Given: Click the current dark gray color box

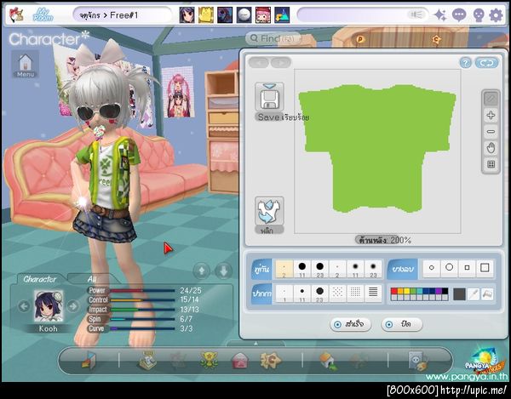Looking at the screenshot, I should pyautogui.click(x=459, y=294).
